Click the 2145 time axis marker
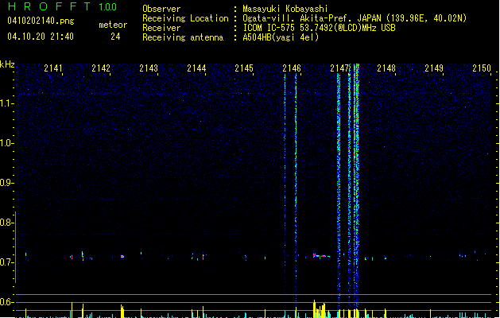 coord(244,68)
